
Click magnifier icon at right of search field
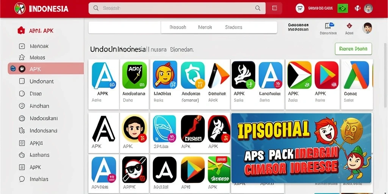258,8
